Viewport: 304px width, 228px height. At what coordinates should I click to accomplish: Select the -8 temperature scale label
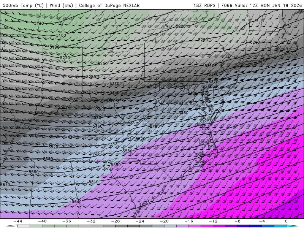point(238,221)
